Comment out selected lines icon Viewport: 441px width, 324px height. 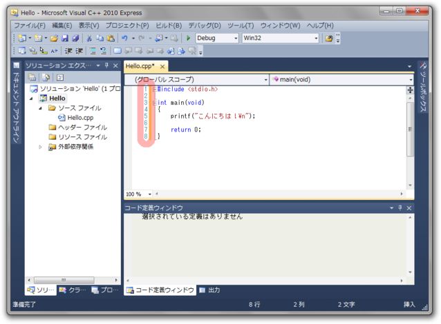click(x=93, y=51)
